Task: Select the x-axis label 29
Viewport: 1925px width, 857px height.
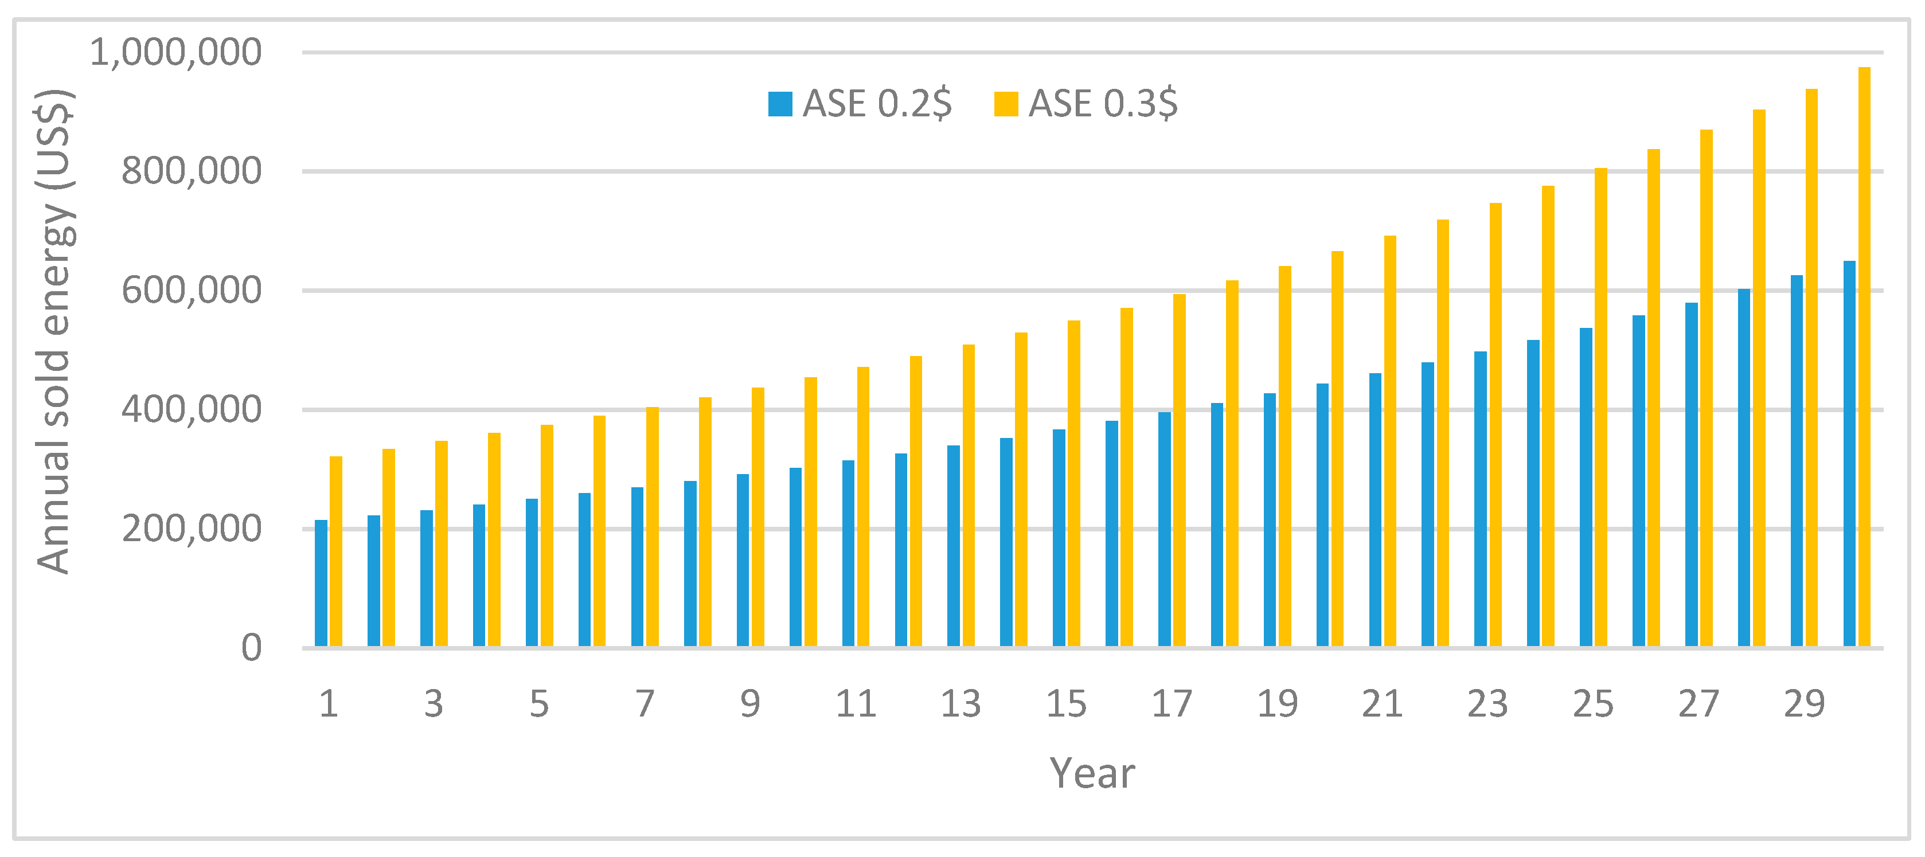Action: coord(1804,704)
